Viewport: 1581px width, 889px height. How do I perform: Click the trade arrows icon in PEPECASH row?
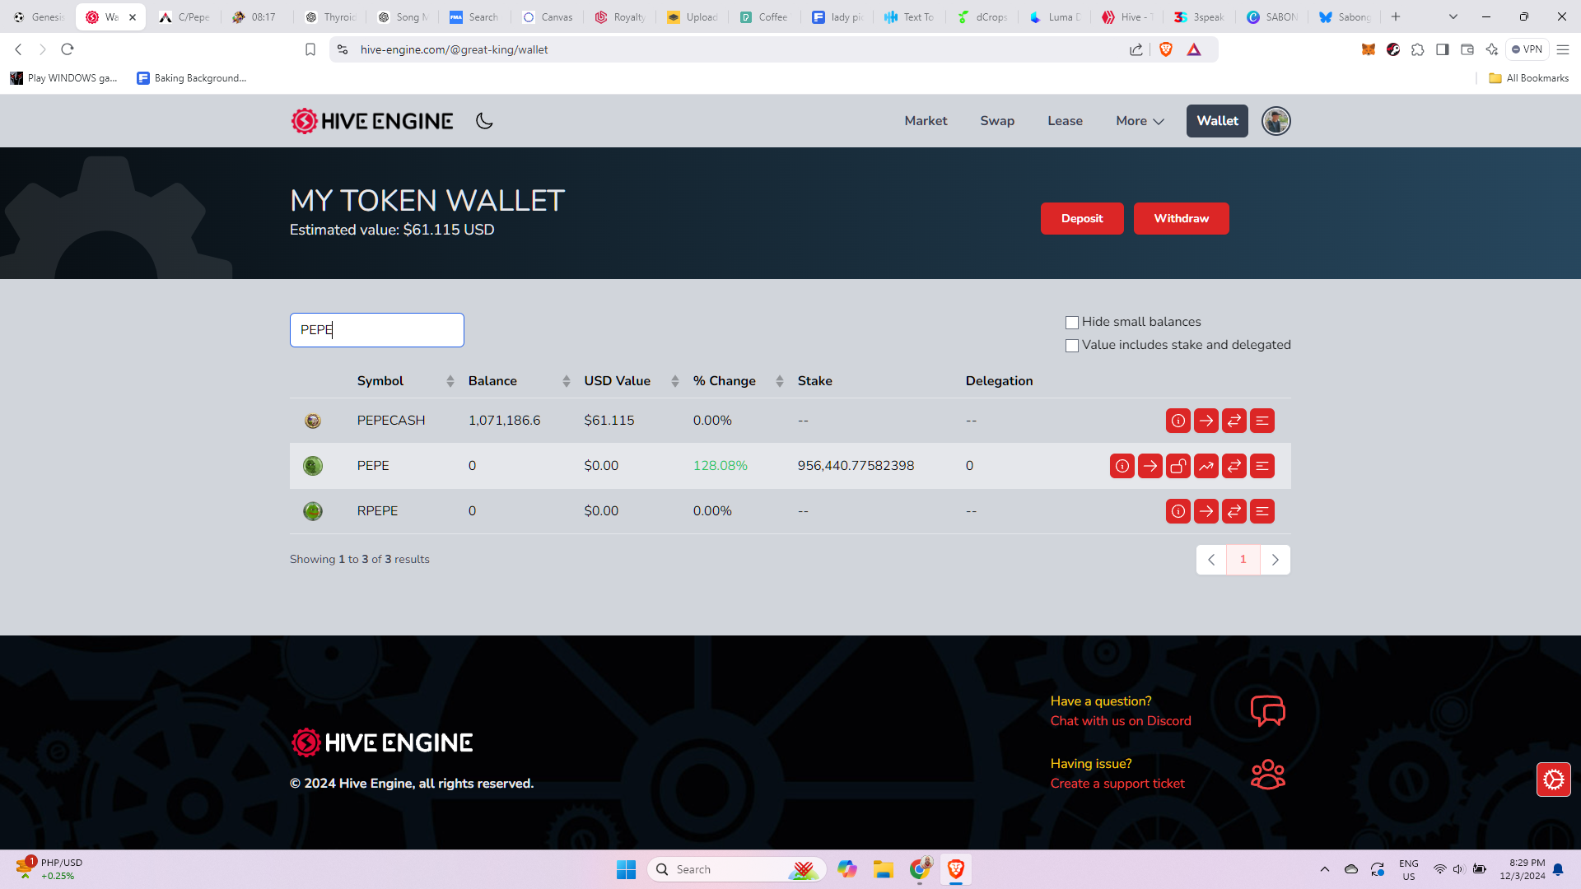1234,421
